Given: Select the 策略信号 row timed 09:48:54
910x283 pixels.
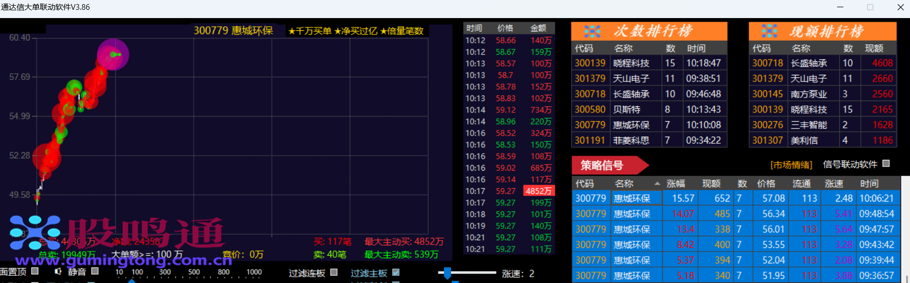Looking at the screenshot, I should point(736,213).
